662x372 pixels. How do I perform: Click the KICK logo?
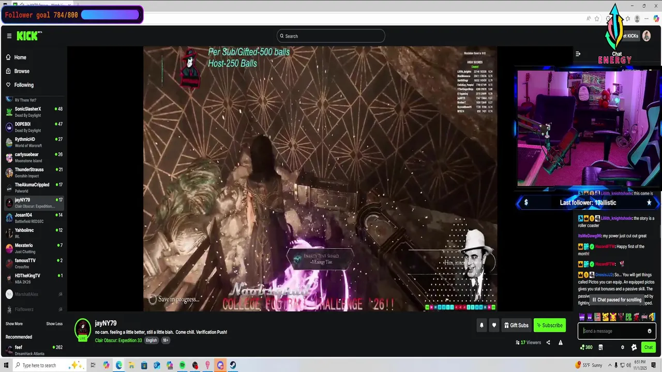[x=29, y=36]
